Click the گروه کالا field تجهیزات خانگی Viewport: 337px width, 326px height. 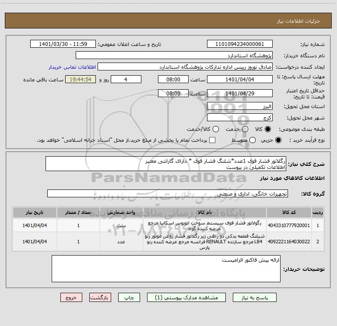(168, 193)
